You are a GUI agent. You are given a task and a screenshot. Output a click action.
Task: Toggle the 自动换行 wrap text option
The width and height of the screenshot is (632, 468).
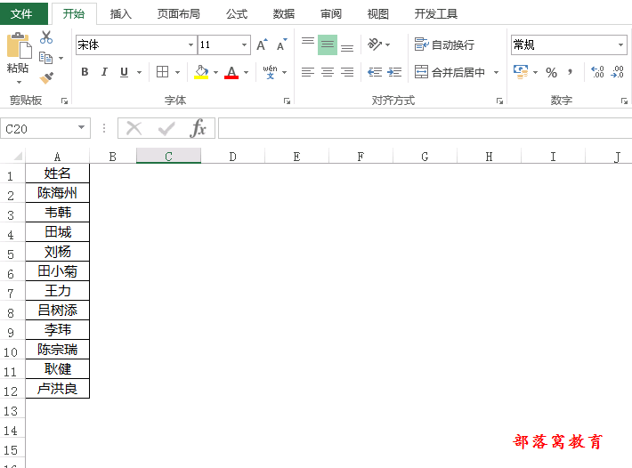click(444, 44)
